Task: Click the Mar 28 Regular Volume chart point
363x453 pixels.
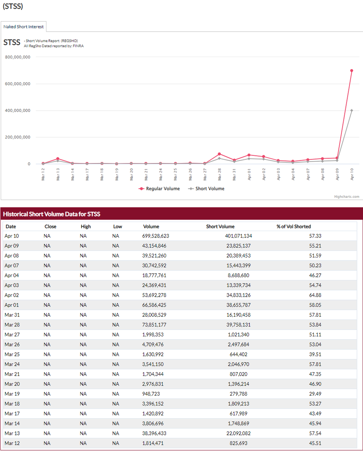Action: [219, 154]
